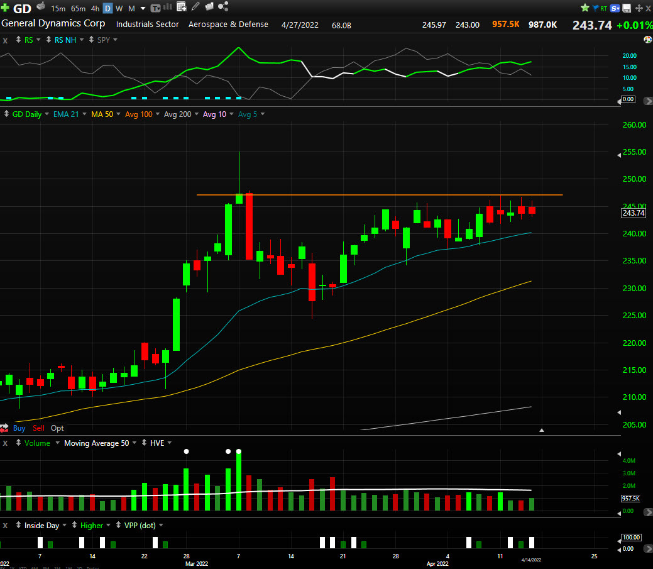Open the Moving Average 50 dropdown

[x=134, y=443]
